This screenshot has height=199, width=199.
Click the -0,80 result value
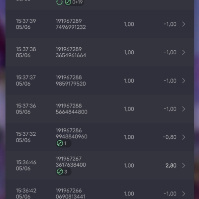(170, 137)
